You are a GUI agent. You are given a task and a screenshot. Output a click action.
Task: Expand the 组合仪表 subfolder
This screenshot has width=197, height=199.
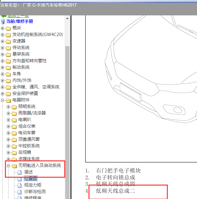(8, 127)
